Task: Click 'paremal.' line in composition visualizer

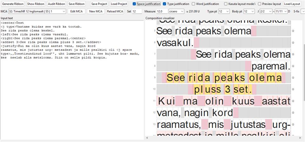Action: (223, 66)
